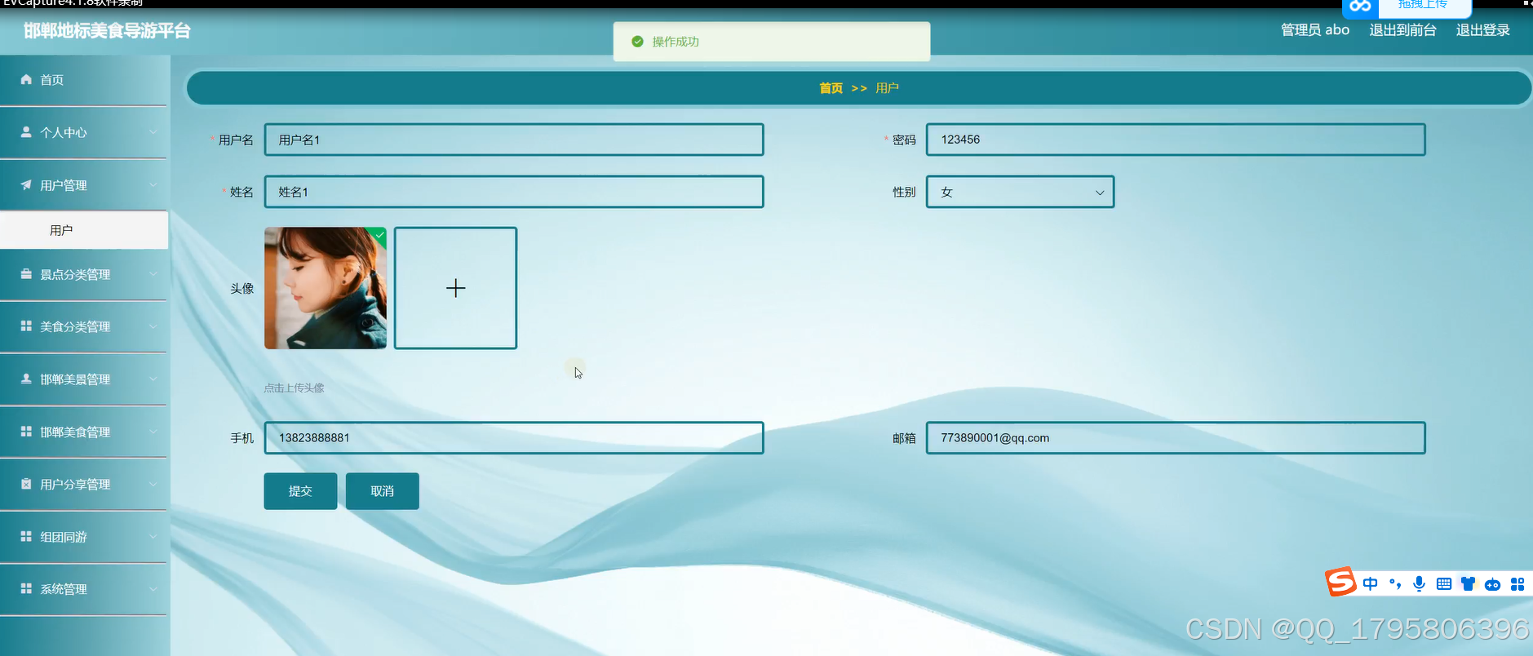Viewport: 1533px width, 656px height.
Task: Expand the 系统管理 chevron
Action: point(153,588)
